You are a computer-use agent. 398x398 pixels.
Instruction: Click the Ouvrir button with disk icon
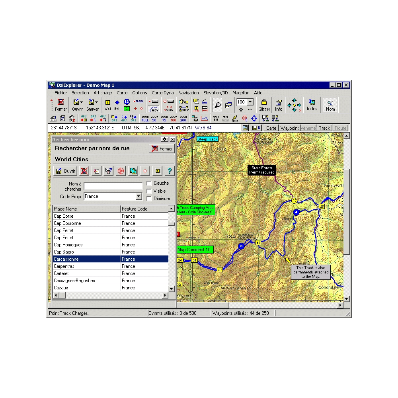tap(65, 171)
